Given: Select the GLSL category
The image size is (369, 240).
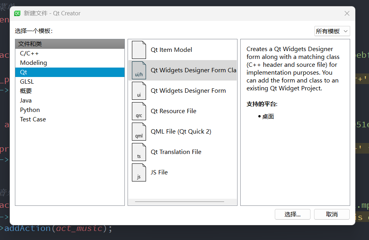Looking at the screenshot, I should pyautogui.click(x=69, y=82).
